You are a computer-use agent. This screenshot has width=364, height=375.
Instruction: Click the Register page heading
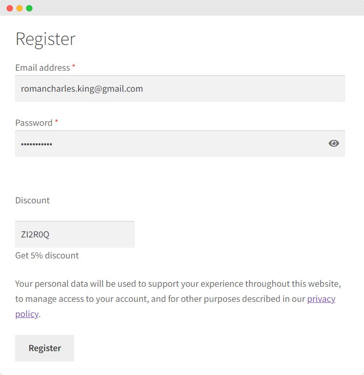coord(45,39)
